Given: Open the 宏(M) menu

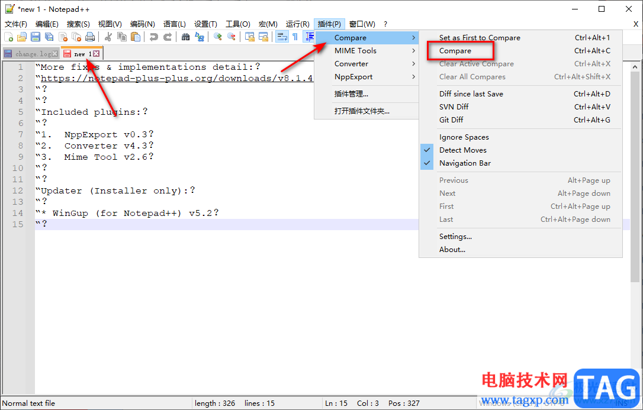Looking at the screenshot, I should click(x=268, y=24).
